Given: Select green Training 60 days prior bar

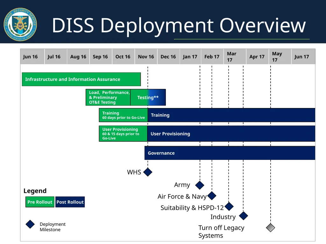Looking at the screenshot, I should coord(123,115).
